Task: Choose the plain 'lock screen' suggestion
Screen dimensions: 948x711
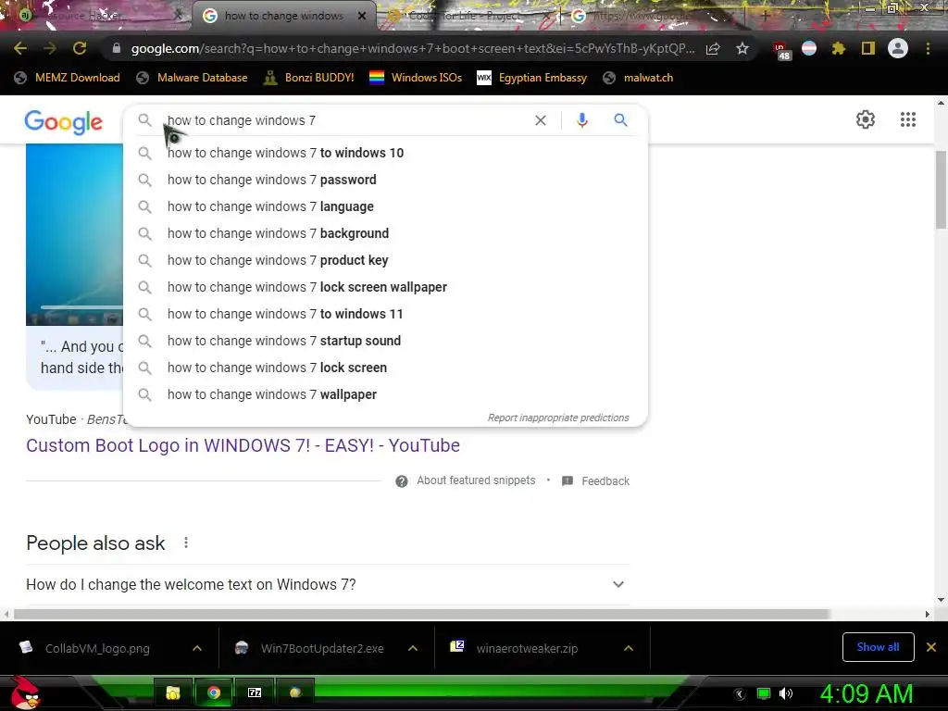Action: click(385, 368)
